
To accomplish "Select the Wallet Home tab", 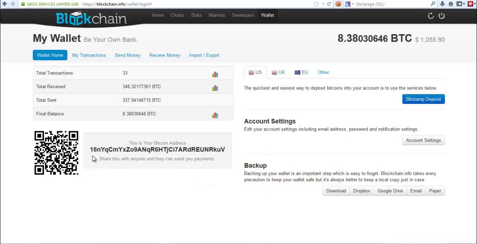I will tap(50, 55).
